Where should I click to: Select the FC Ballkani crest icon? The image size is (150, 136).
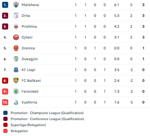click(x=16, y=81)
